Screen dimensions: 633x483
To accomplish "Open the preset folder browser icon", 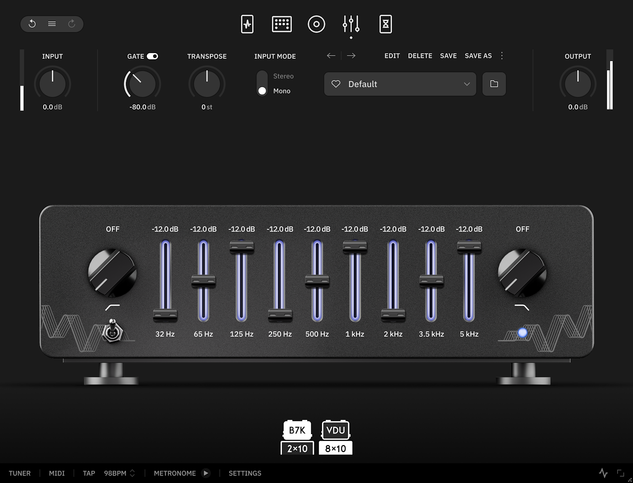I will tap(494, 84).
